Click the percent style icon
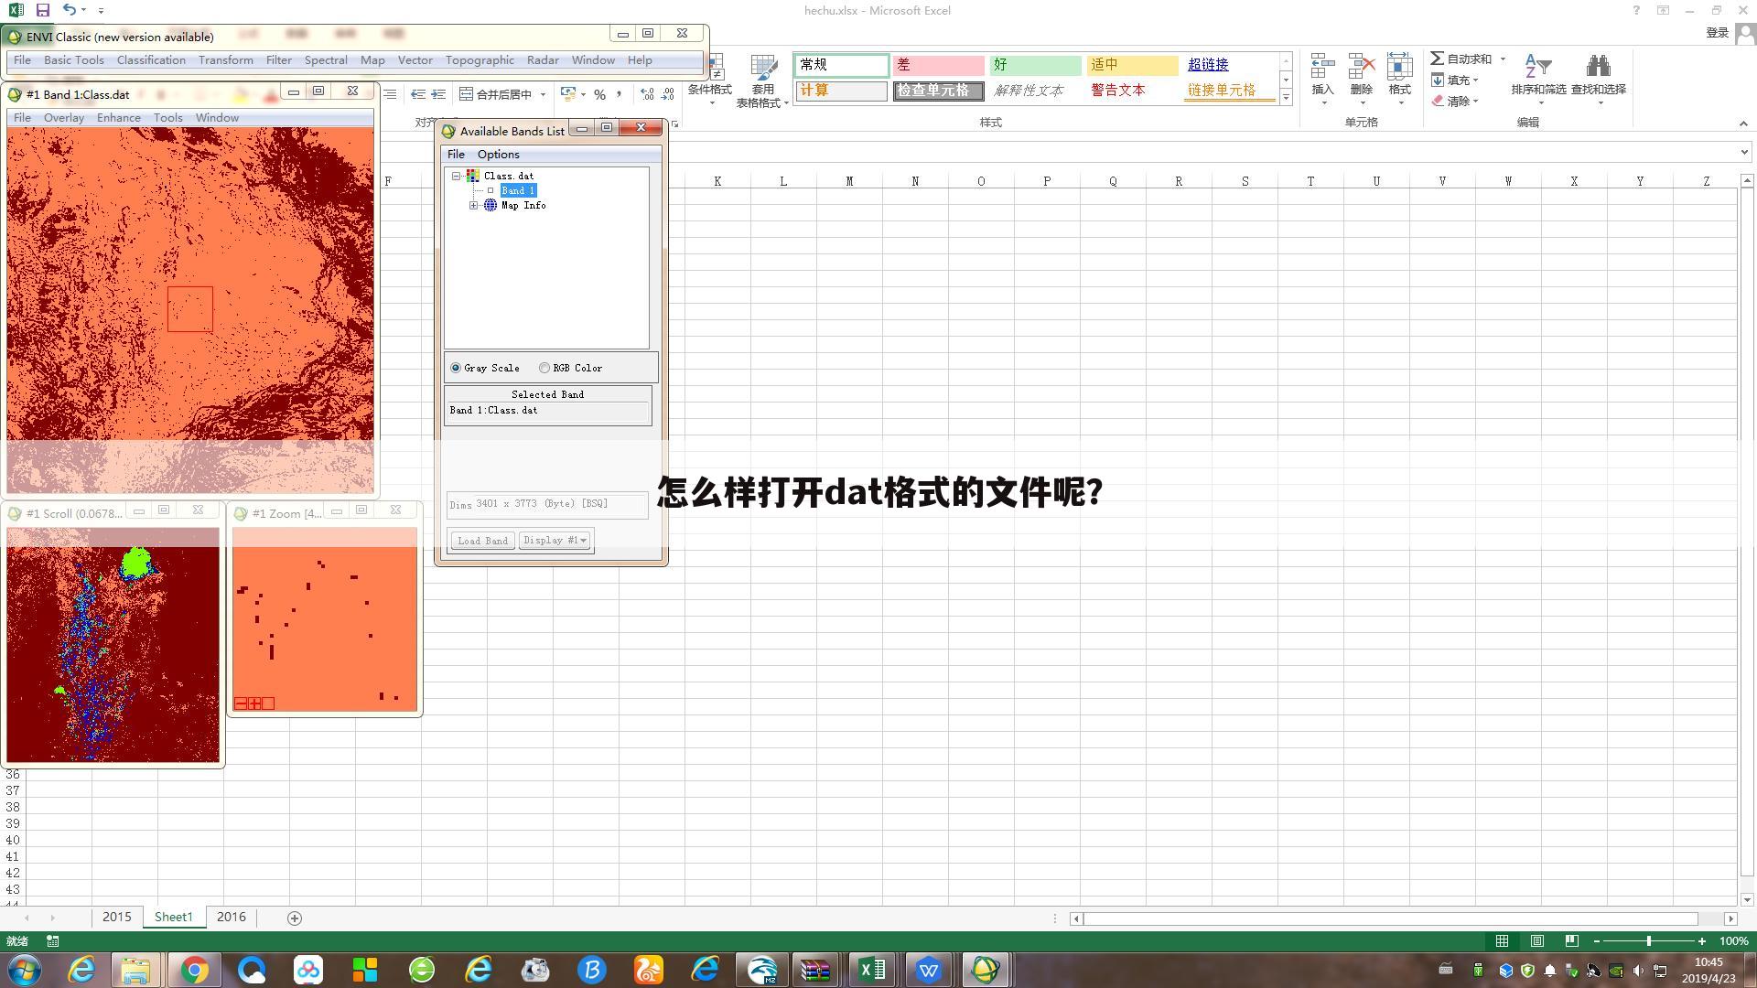This screenshot has height=988, width=1757. click(x=599, y=94)
